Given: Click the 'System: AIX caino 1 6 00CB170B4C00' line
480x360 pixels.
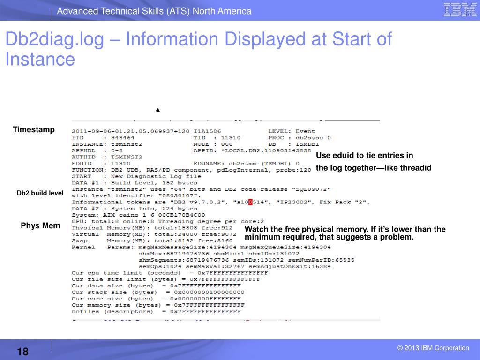Looking at the screenshot, I should [x=139, y=215].
